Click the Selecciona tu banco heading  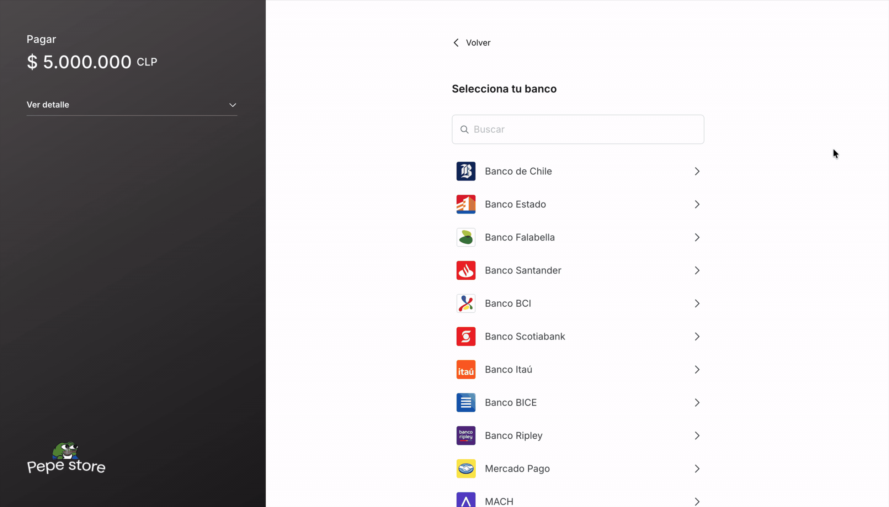[x=504, y=89]
